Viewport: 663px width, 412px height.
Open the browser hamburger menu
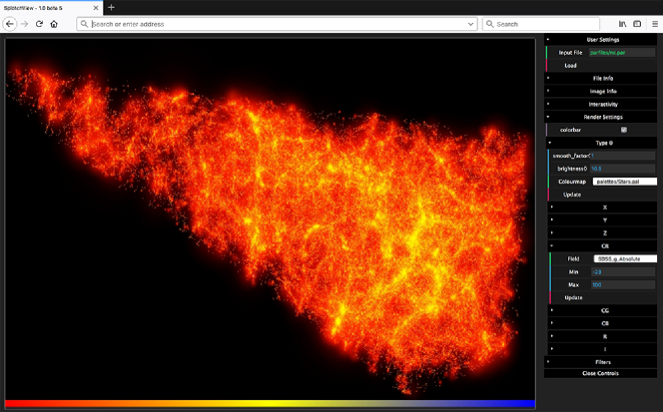click(x=655, y=24)
